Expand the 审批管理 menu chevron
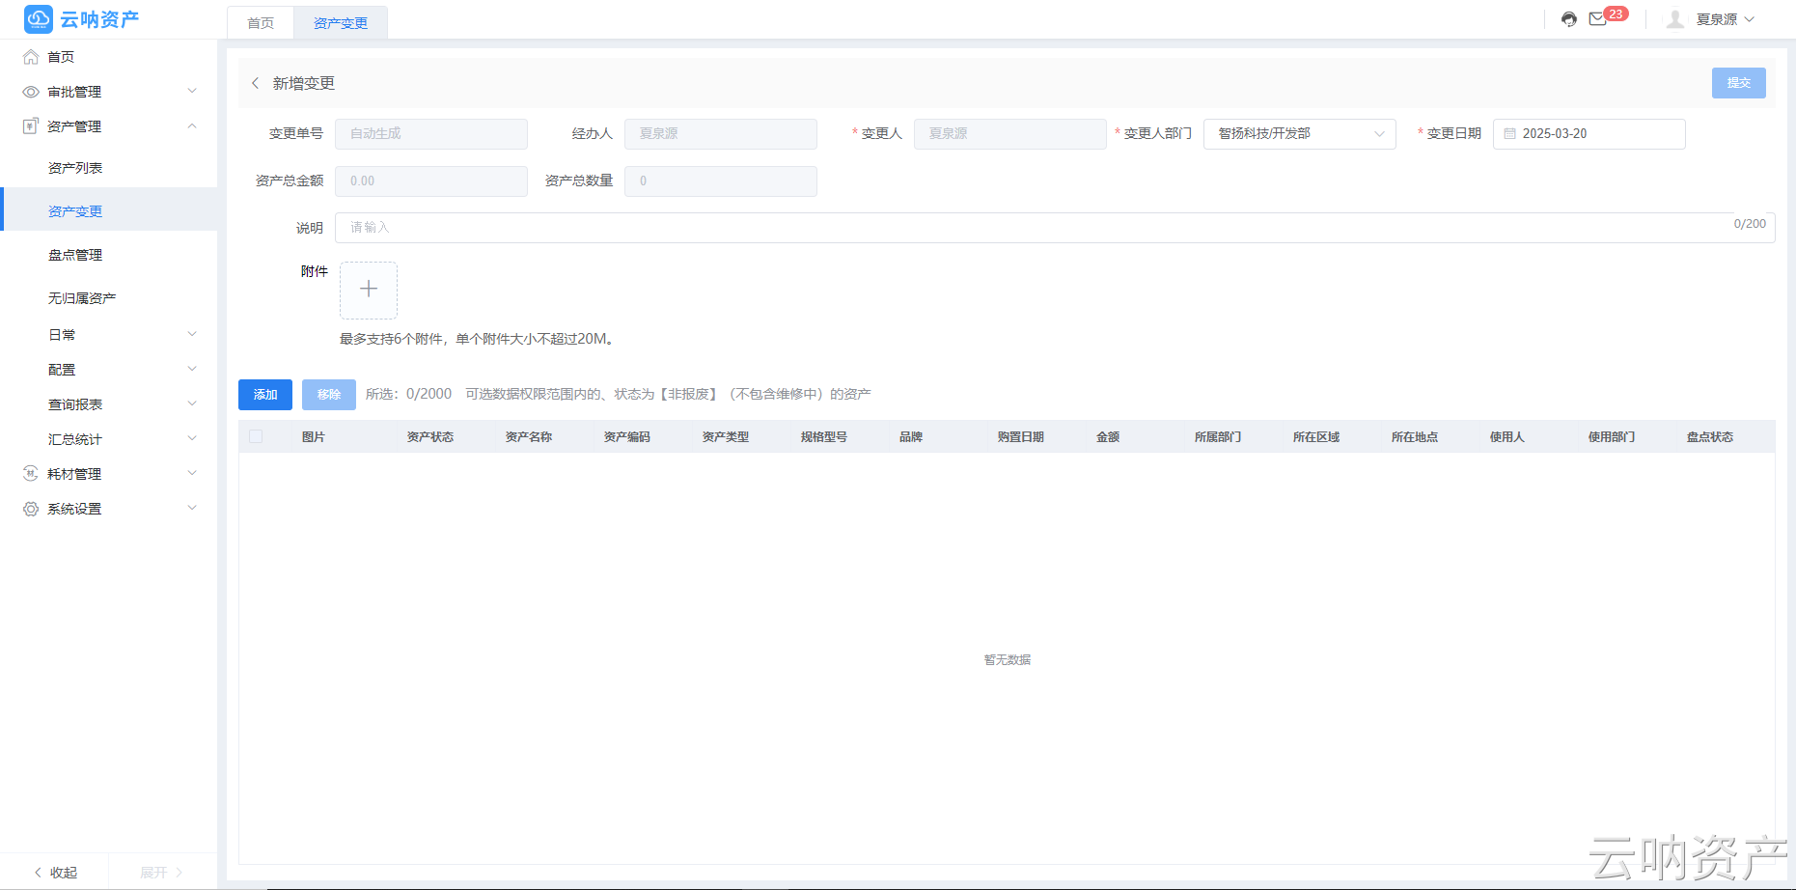 coord(192,91)
